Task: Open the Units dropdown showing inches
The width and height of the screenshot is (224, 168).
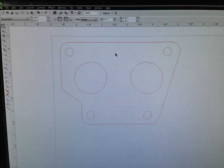Action: 89,19
